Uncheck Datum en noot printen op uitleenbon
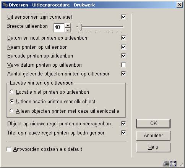 coord(123,38)
